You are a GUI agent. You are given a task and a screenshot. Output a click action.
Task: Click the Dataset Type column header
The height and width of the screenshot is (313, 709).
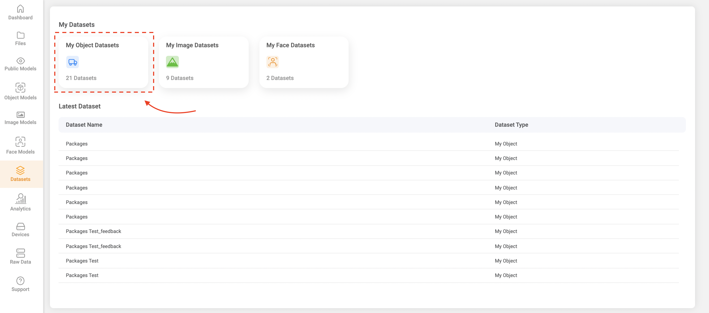[x=511, y=125]
